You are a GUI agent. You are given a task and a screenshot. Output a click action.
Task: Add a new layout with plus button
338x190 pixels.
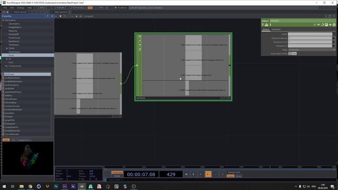click(69, 12)
